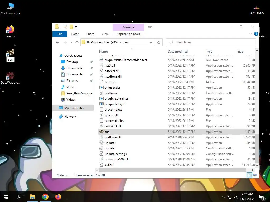Open the Windows Start menu

(6, 197)
